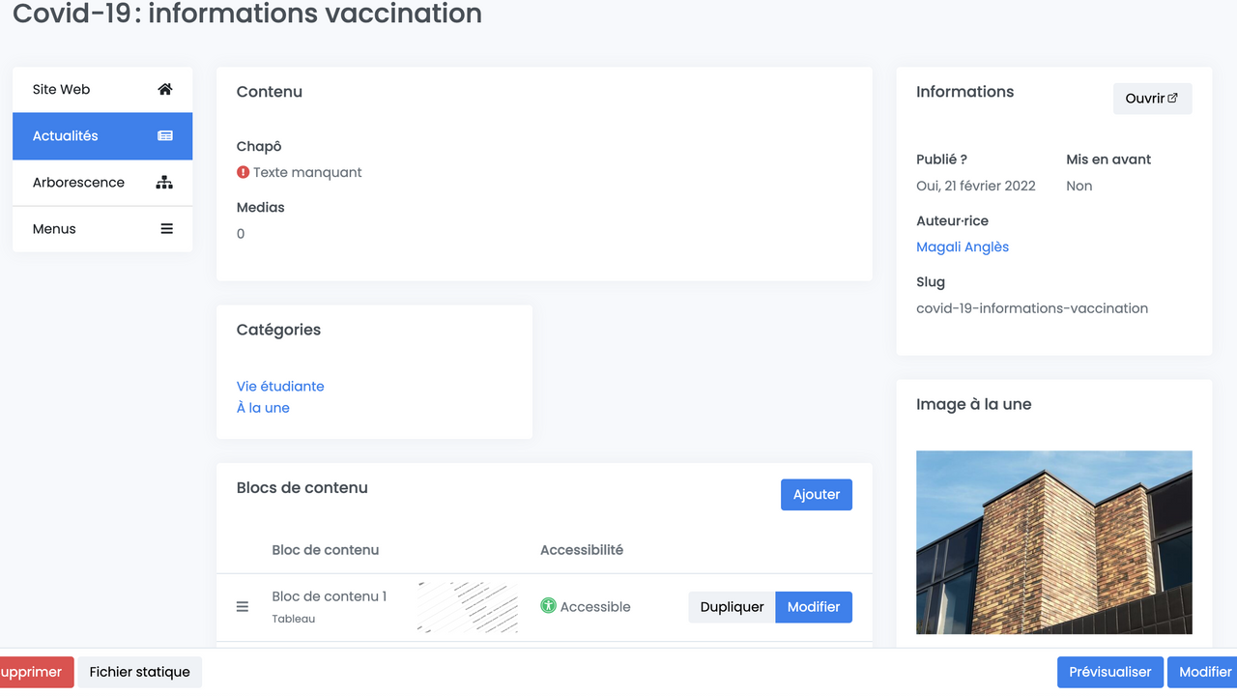Image resolution: width=1237 pixels, height=696 pixels.
Task: Go to the Arborescence section
Action: (x=78, y=183)
